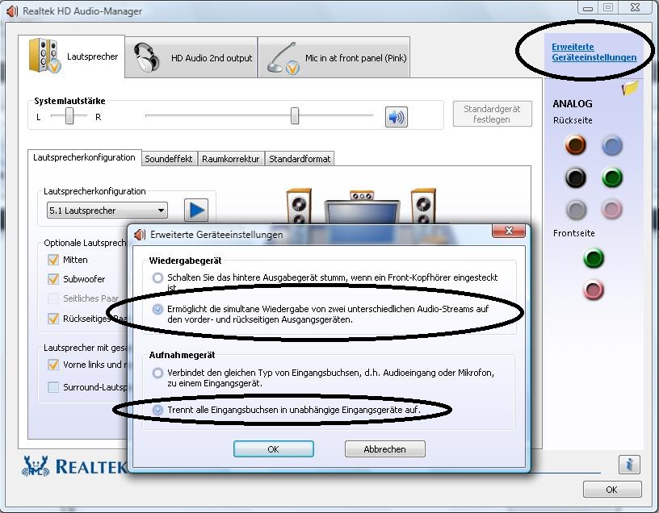Select Trennt alle Eingangsbuchsen option
This screenshot has width=659, height=513.
[x=157, y=410]
